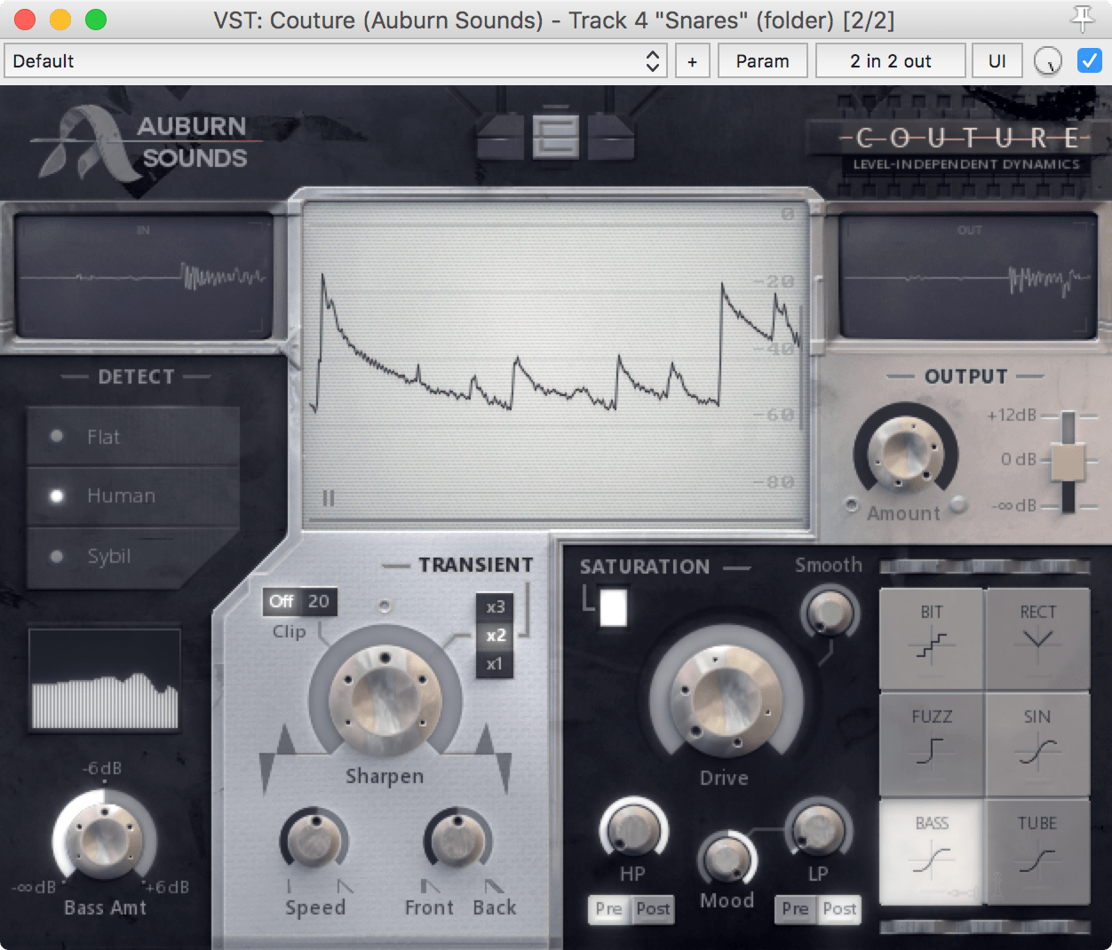Activate the TUBE saturation shape
The image size is (1112, 950).
tap(1037, 850)
